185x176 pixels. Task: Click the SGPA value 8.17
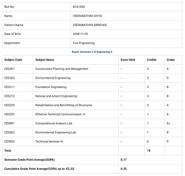pyautogui.click(x=124, y=160)
